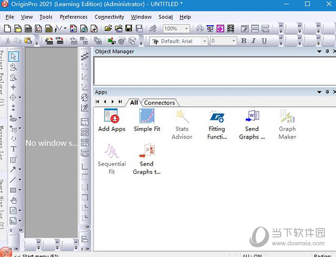The image size is (336, 257).
Task: Open the View menu
Action: [x=27, y=17]
